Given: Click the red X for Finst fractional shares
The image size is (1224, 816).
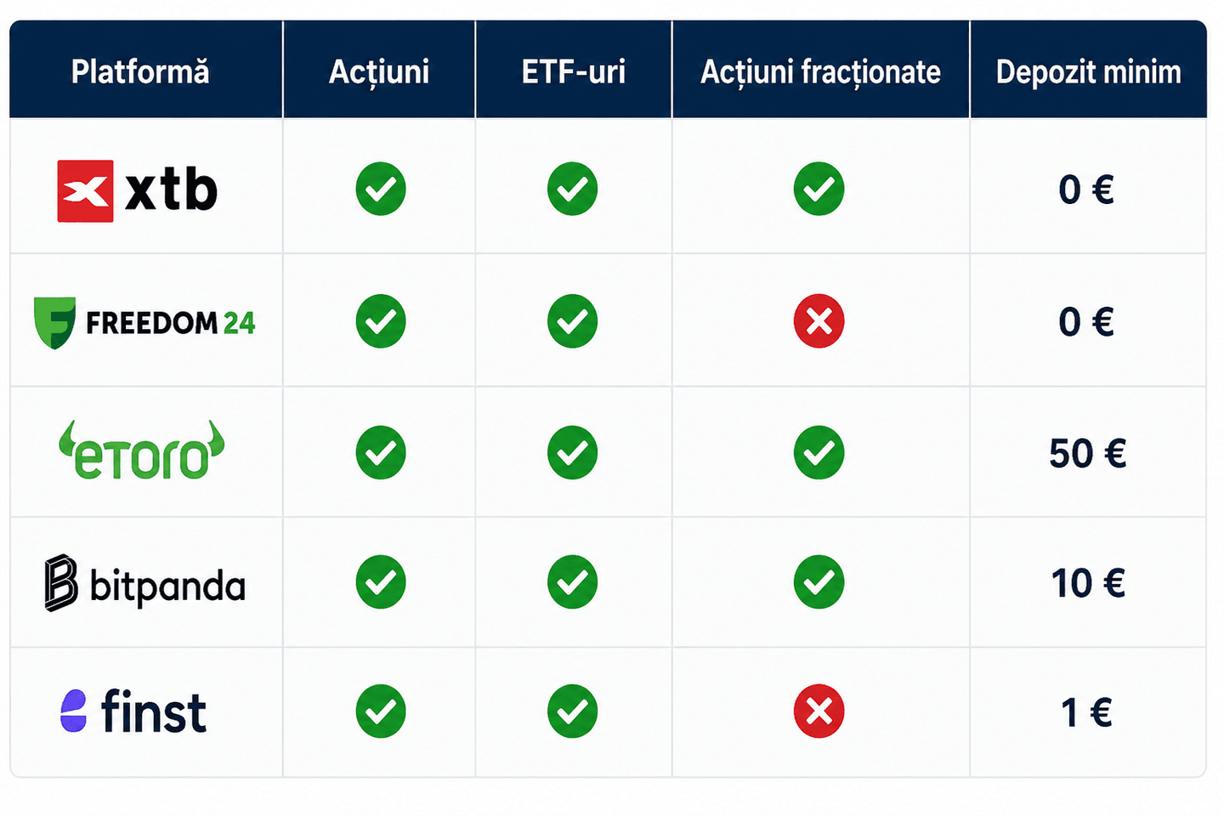Looking at the screenshot, I should pos(819,711).
